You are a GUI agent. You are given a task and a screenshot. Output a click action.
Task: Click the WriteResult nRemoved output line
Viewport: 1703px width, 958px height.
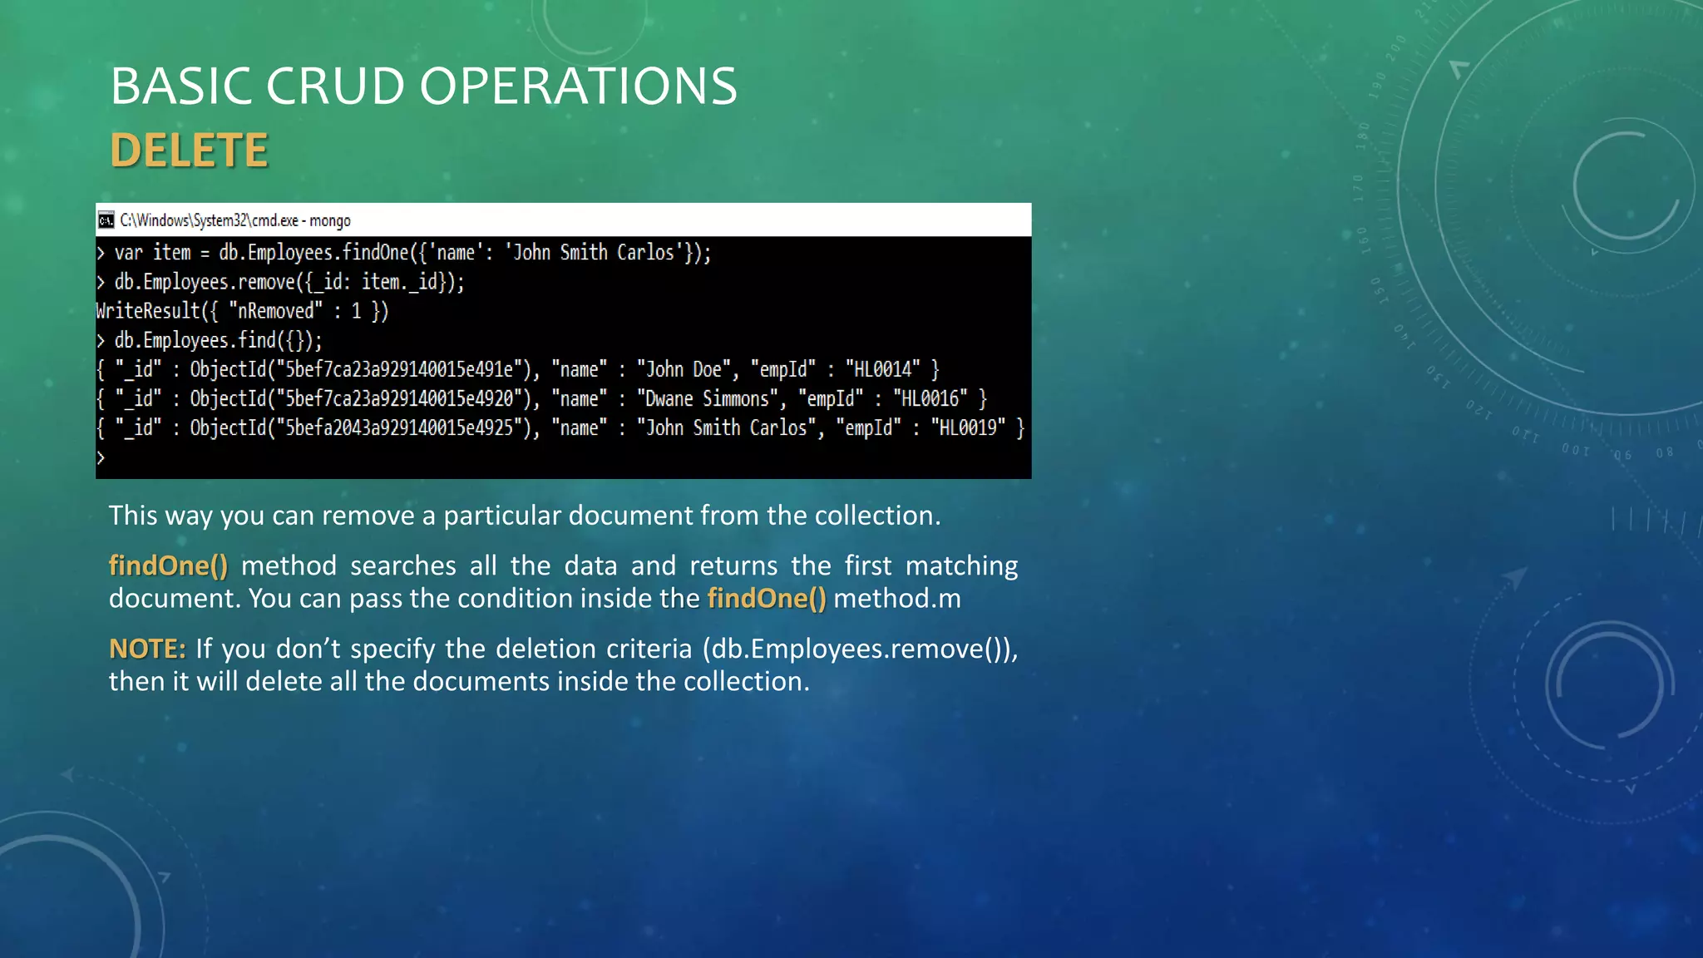(x=242, y=311)
